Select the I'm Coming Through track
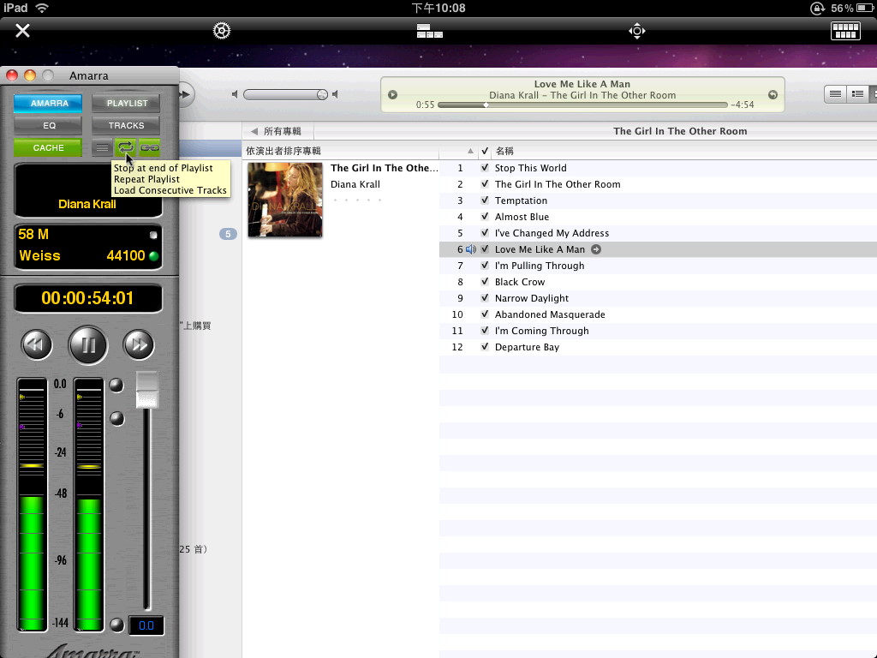Image resolution: width=877 pixels, height=658 pixels. (542, 331)
